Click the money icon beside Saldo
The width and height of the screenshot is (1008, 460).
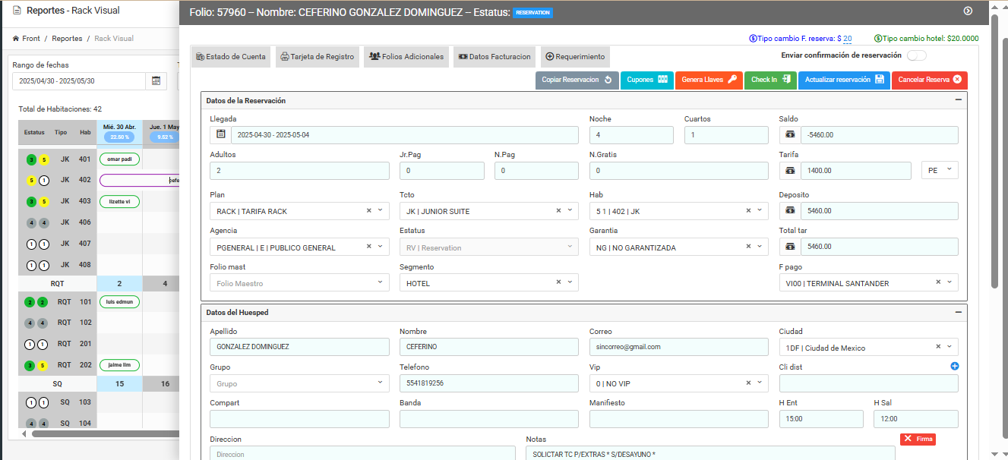click(x=790, y=134)
